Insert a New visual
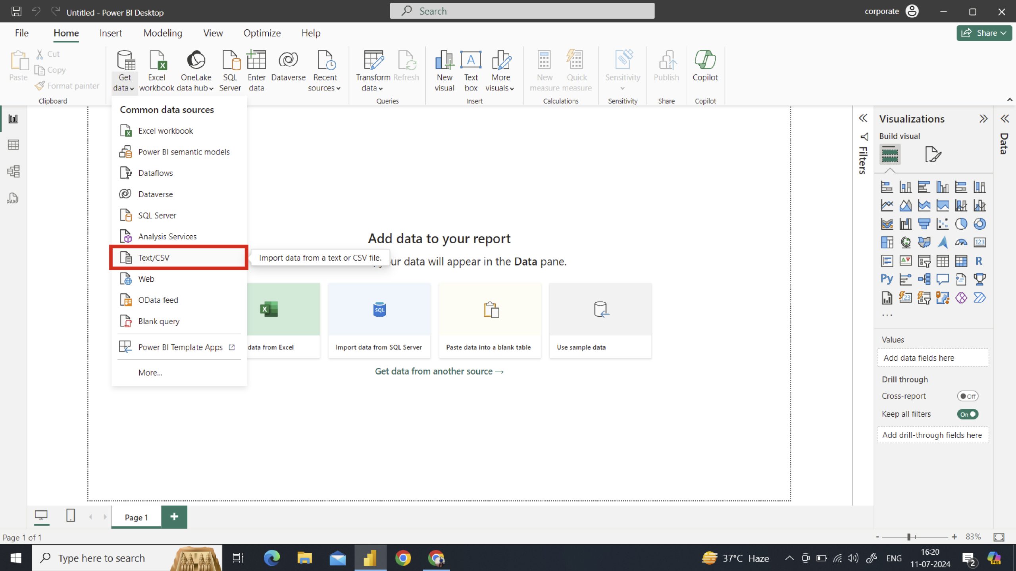 [x=444, y=71]
